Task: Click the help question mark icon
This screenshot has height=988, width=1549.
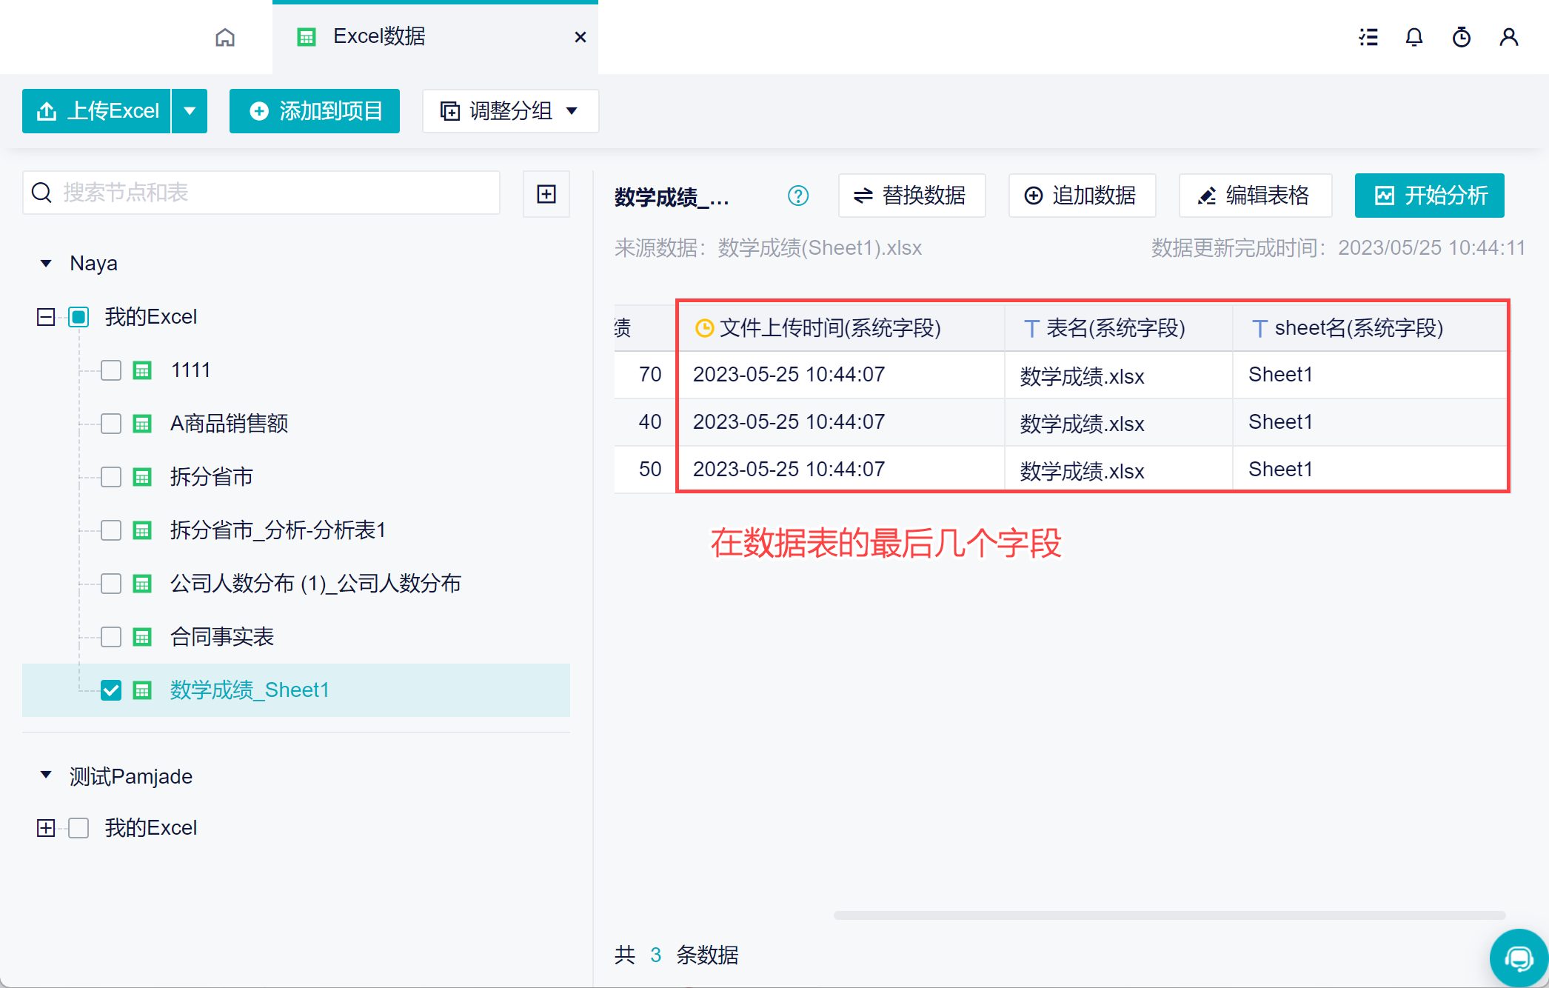Action: pos(798,196)
